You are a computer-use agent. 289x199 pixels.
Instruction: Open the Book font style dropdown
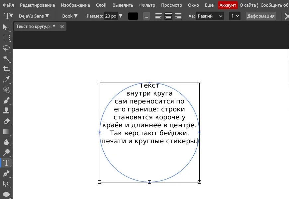(70, 16)
